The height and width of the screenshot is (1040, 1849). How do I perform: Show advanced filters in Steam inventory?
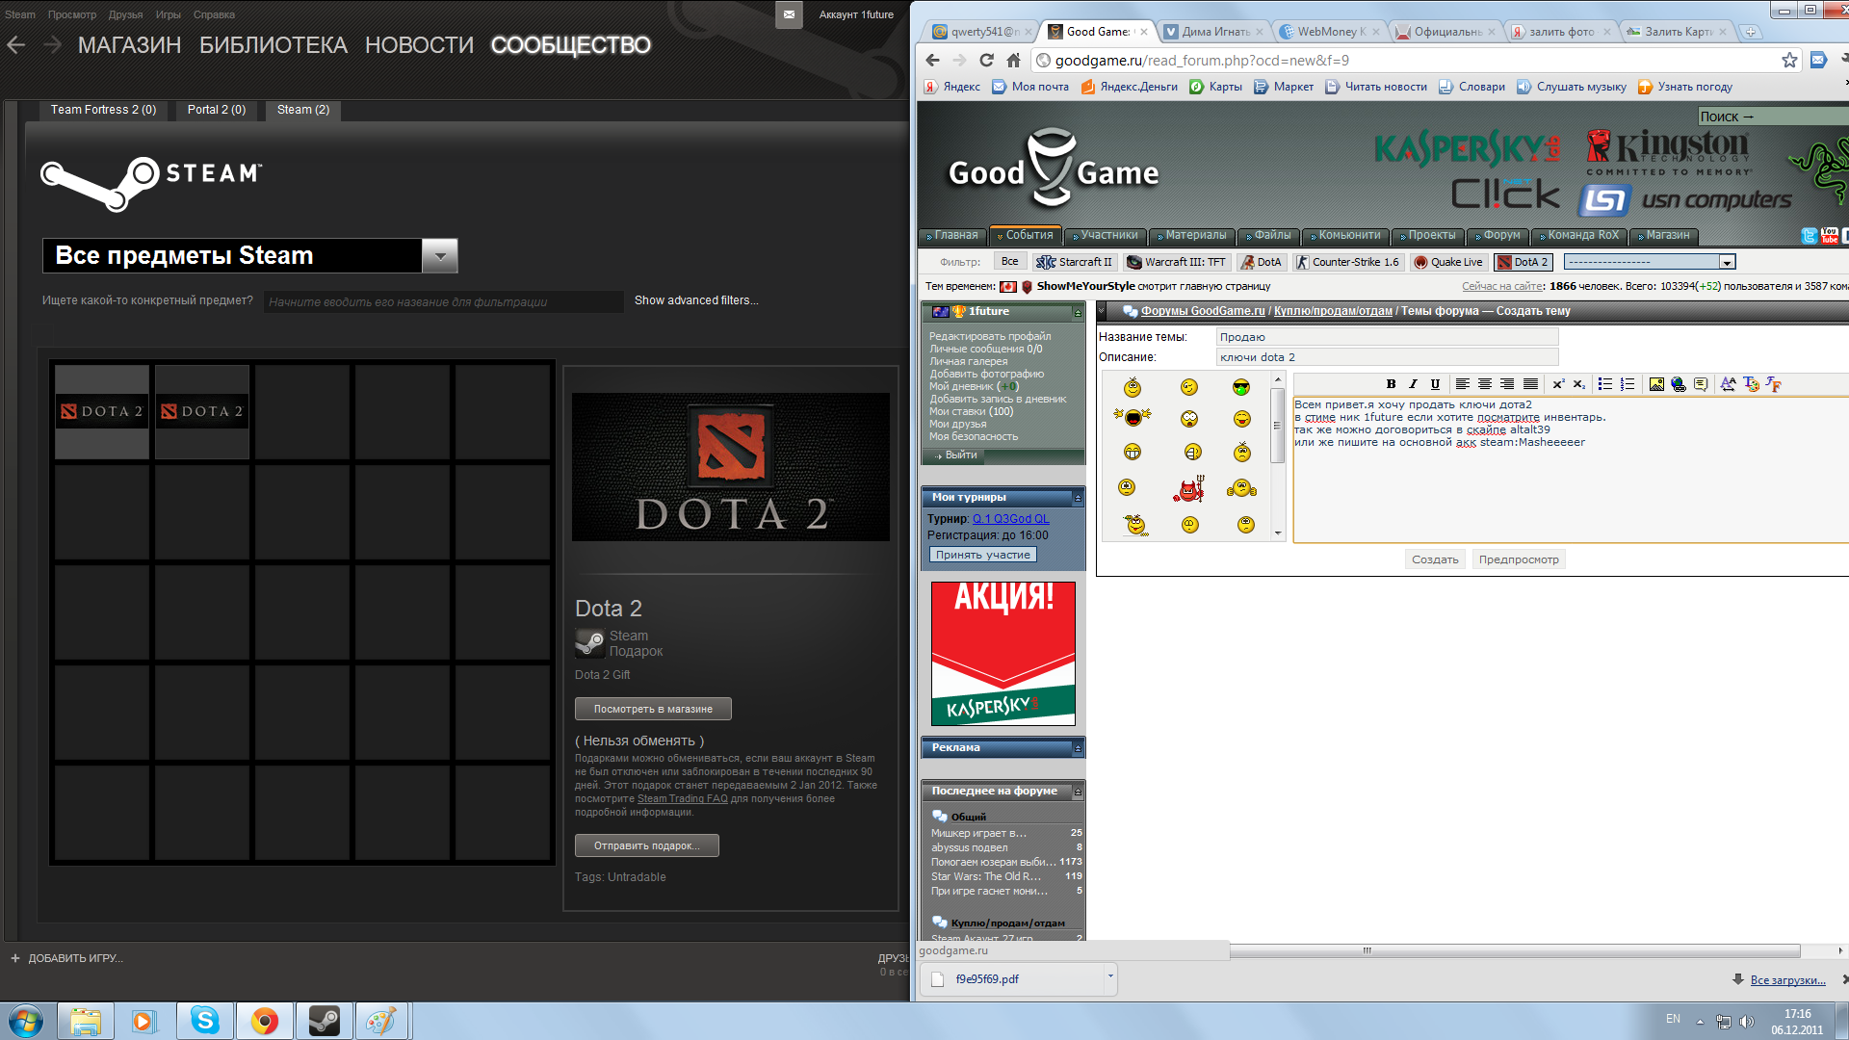[x=696, y=300]
